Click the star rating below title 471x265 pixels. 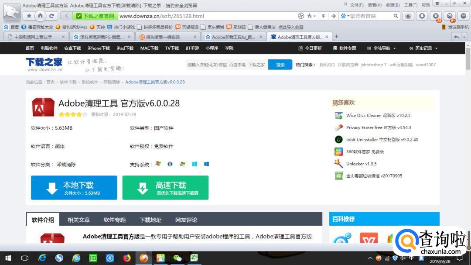pyautogui.click(x=73, y=114)
